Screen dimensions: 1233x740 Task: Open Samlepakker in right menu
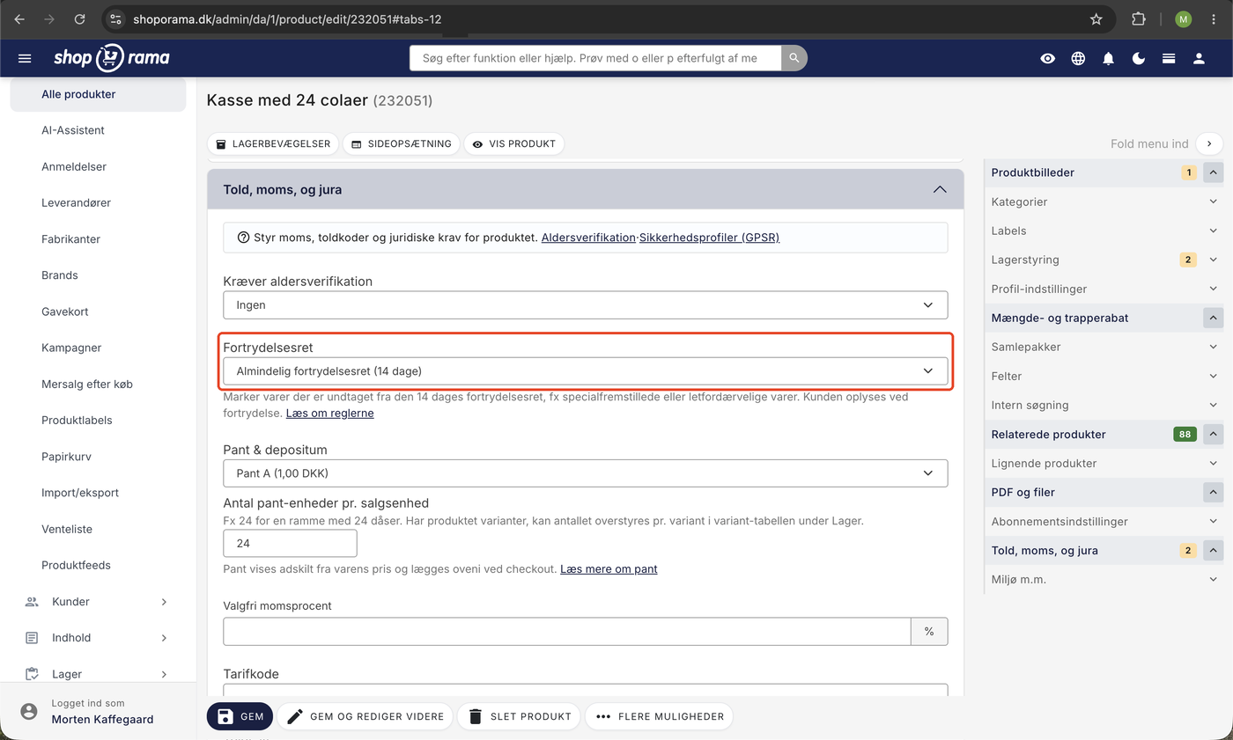pos(1103,347)
